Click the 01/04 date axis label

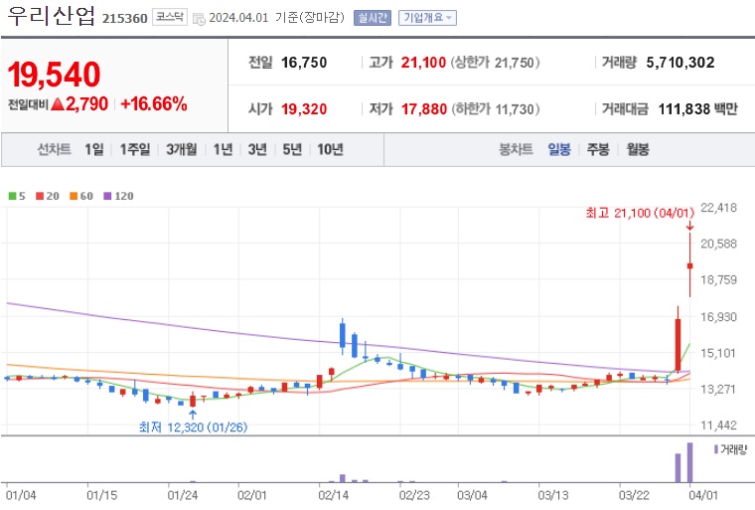(x=21, y=495)
